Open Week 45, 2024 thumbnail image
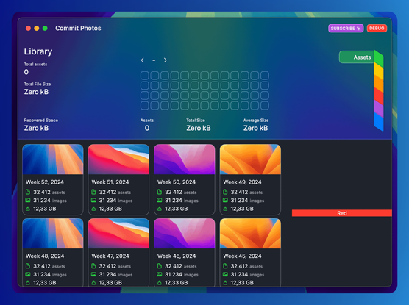Screen dimensions: 409x305 [250, 233]
